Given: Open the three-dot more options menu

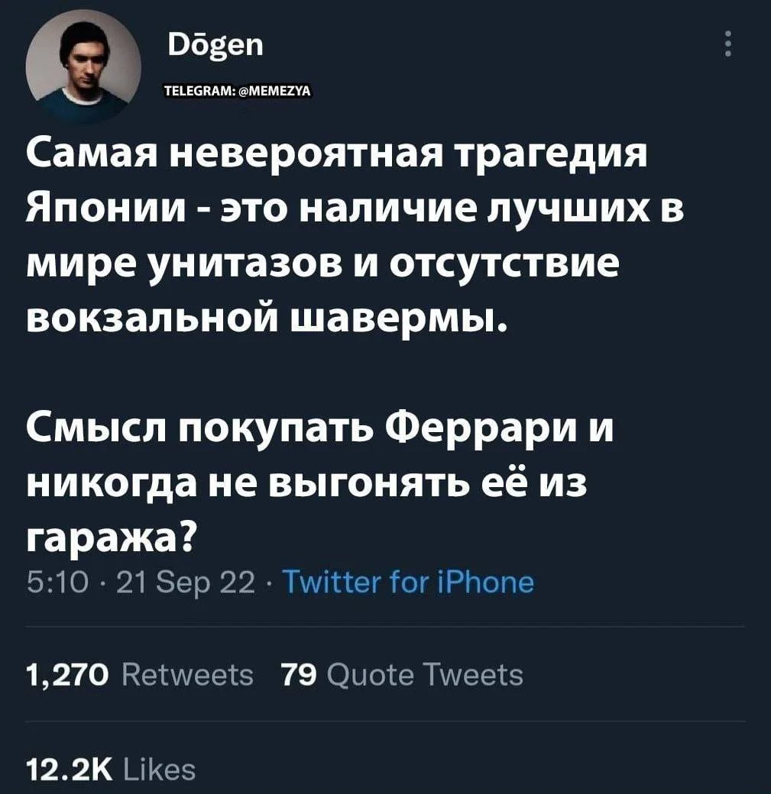Looking at the screenshot, I should pyautogui.click(x=728, y=44).
